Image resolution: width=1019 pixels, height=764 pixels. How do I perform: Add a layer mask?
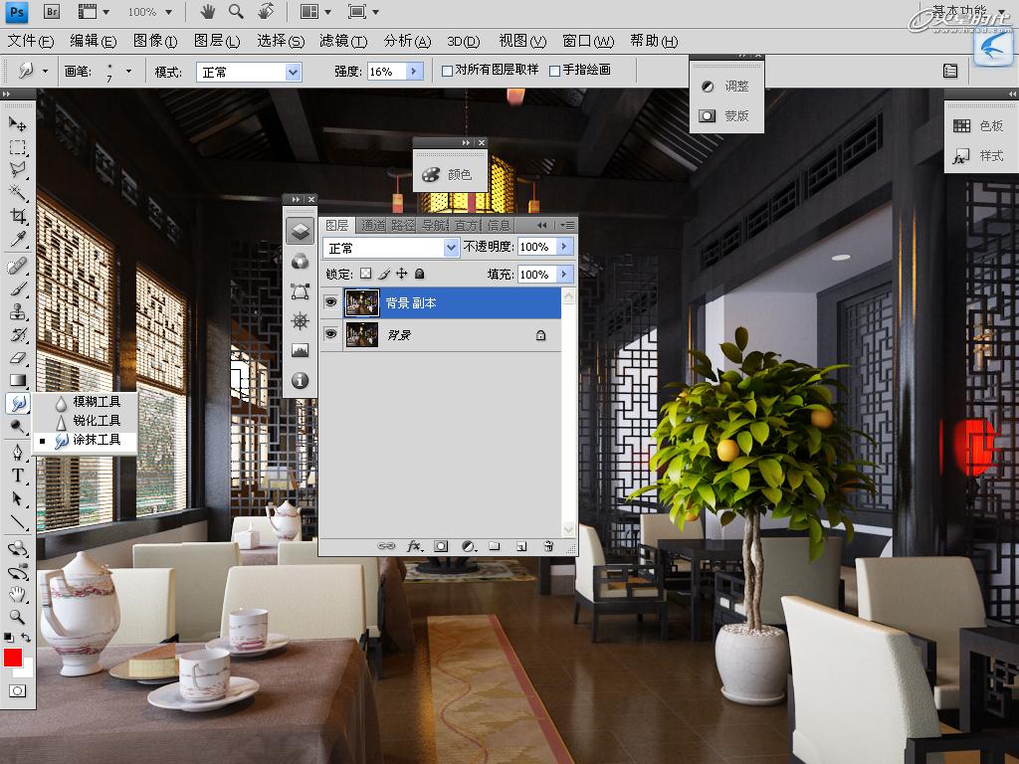[x=441, y=546]
